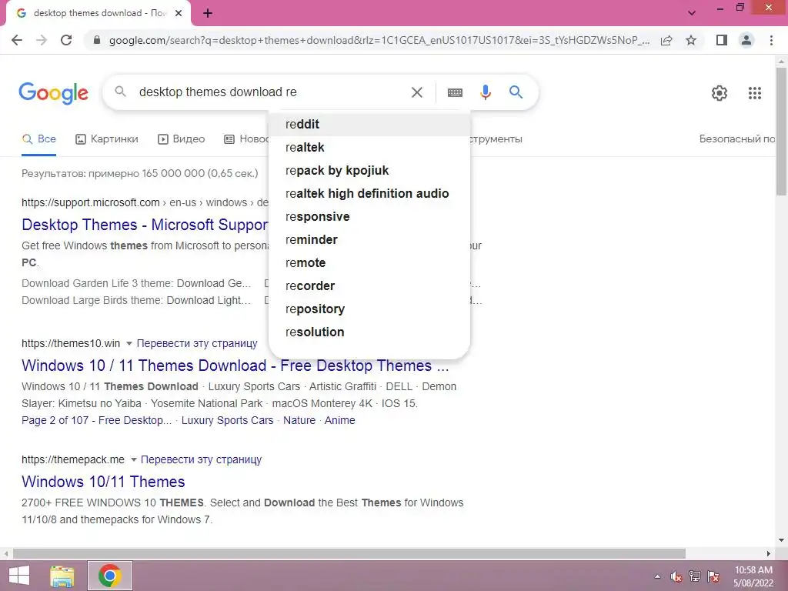Clear the search box text
788x591 pixels.
[417, 92]
